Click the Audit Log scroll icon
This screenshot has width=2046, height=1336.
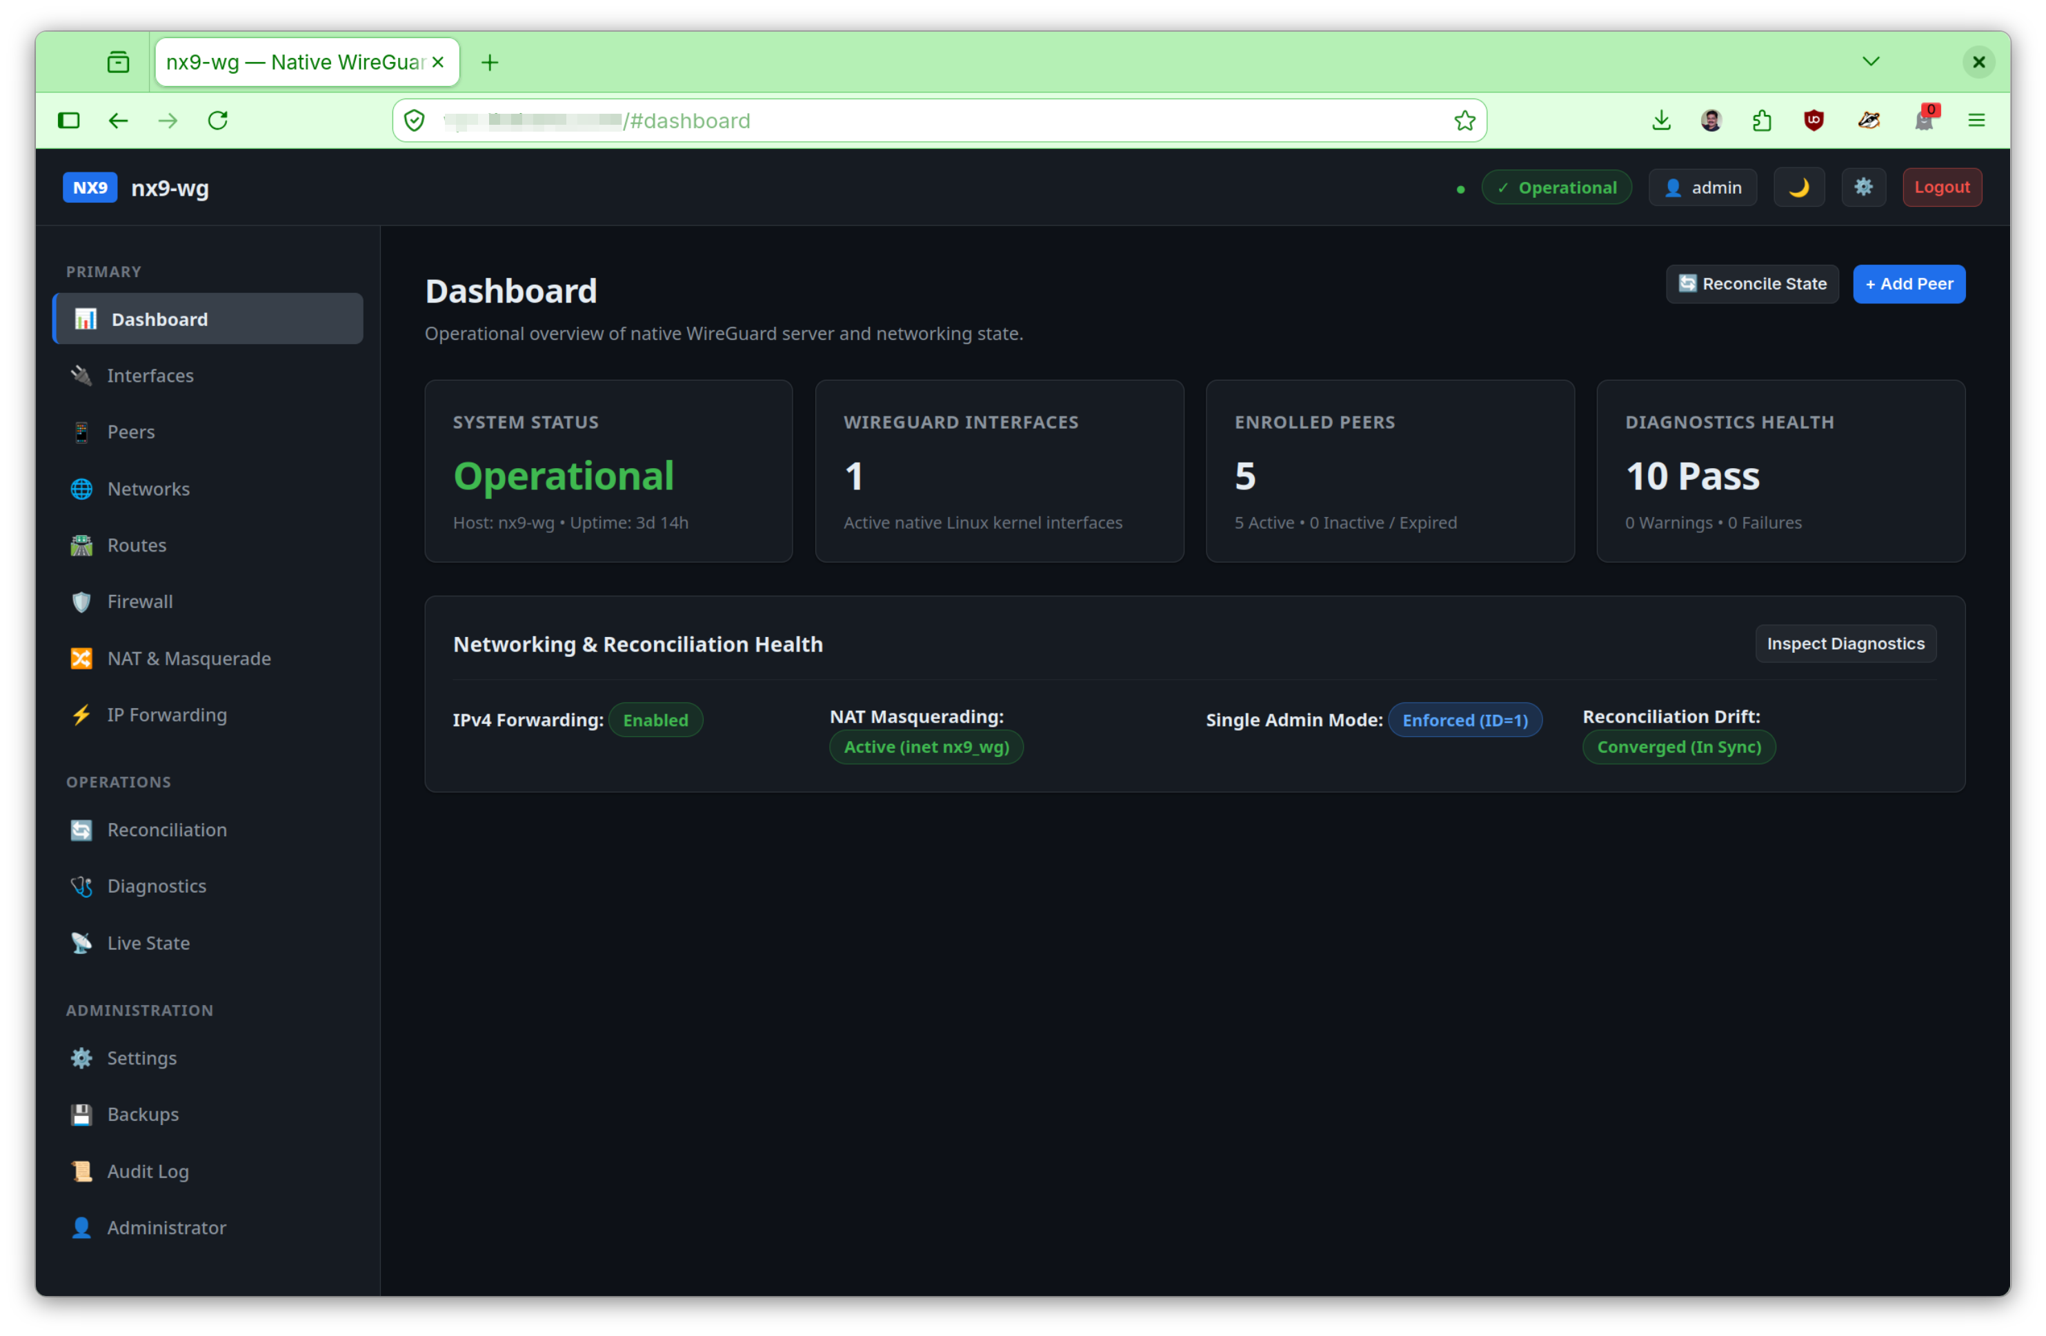coord(81,1171)
